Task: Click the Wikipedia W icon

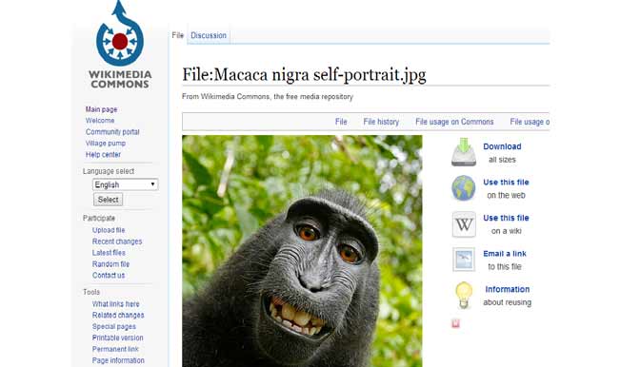Action: [464, 224]
